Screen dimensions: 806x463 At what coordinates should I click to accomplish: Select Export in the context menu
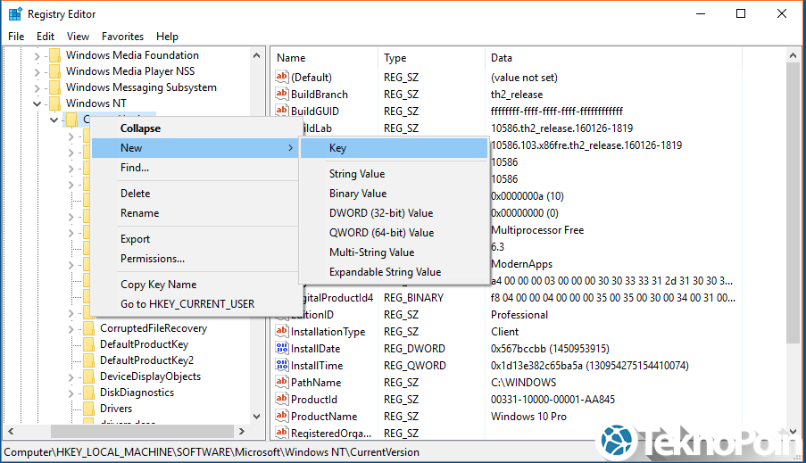coord(195,239)
